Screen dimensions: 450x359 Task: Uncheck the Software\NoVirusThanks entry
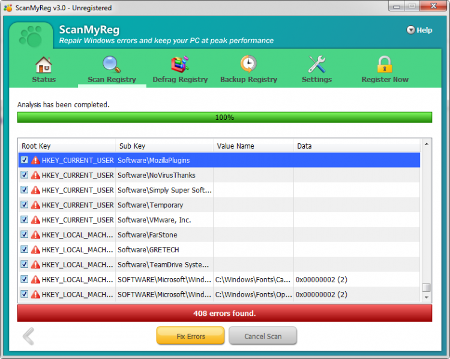tap(25, 174)
